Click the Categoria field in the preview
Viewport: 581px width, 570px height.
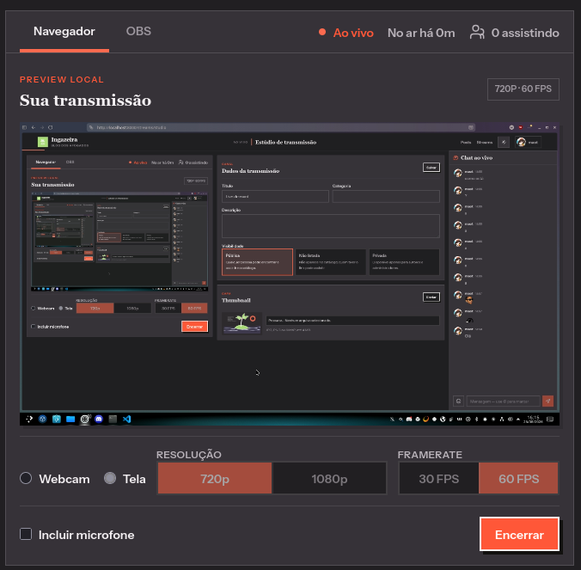click(x=386, y=196)
